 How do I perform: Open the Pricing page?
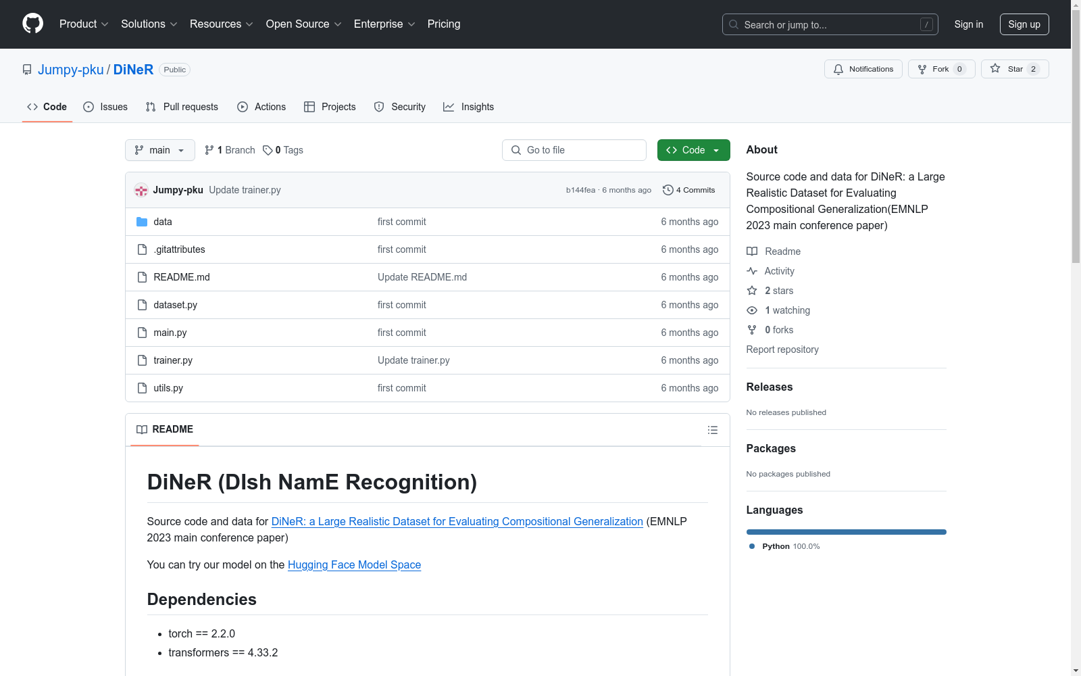pos(444,24)
